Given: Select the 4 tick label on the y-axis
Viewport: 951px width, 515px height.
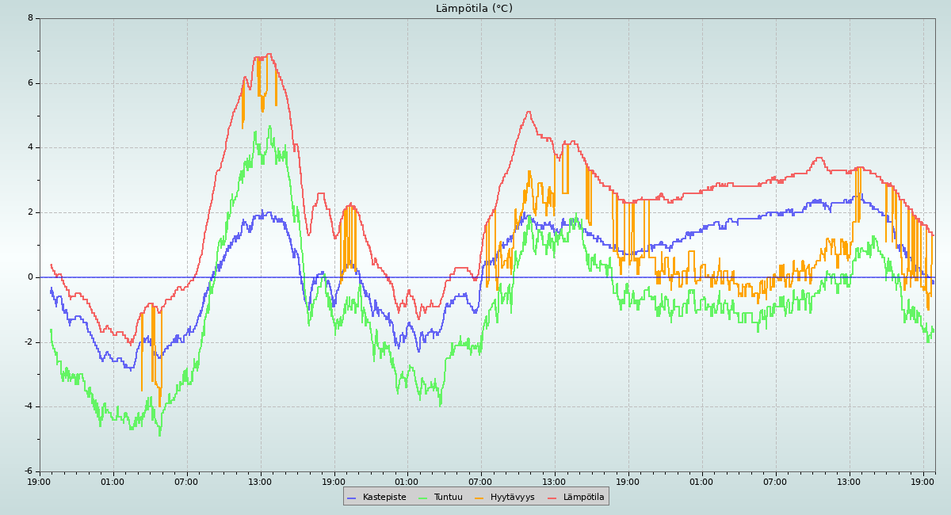Looking at the screenshot, I should 30,147.
